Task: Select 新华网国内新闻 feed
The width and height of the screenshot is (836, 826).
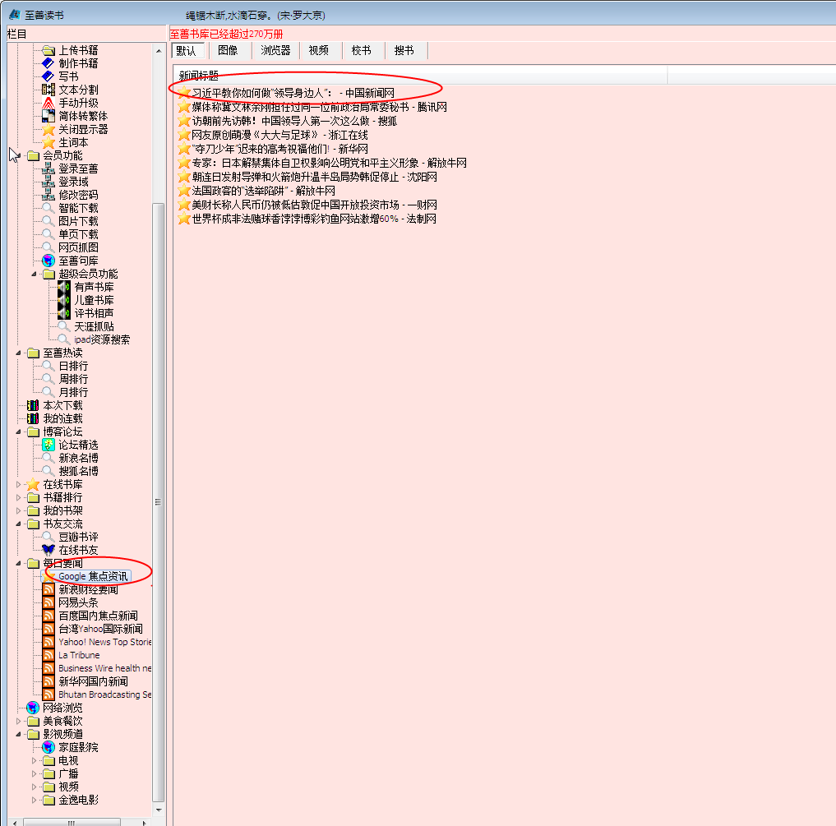Action: tap(94, 682)
